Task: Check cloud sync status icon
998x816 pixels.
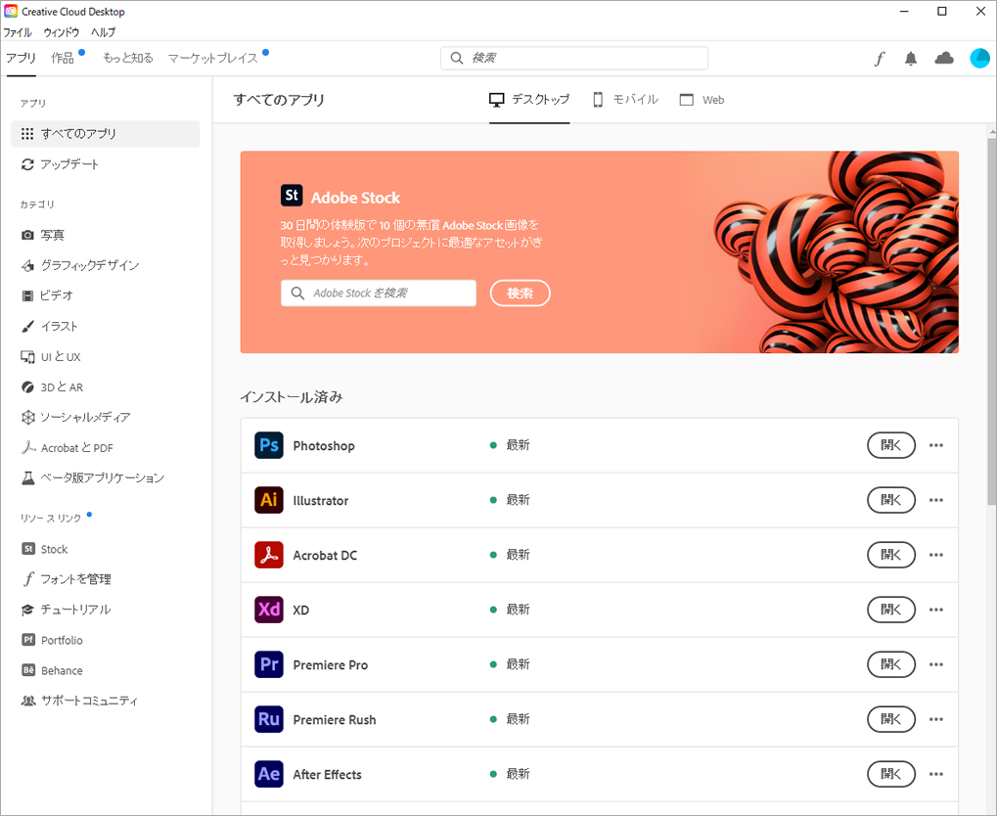Action: 944,58
